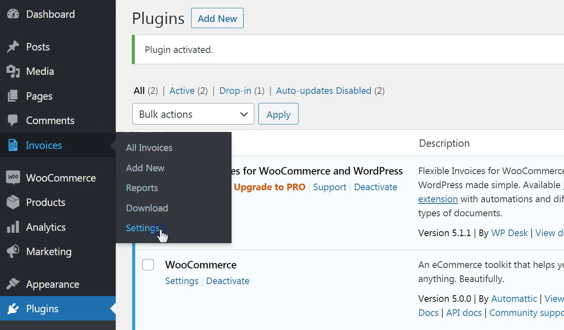564x330 pixels.
Task: Click the Description column header
Action: click(x=445, y=143)
